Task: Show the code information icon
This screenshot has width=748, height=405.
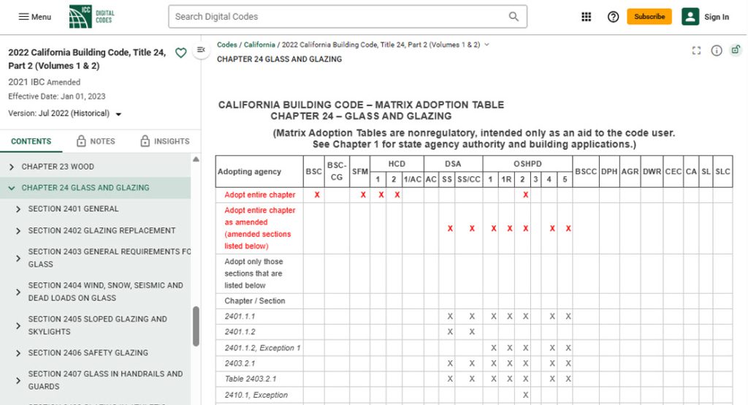Action: tap(717, 50)
